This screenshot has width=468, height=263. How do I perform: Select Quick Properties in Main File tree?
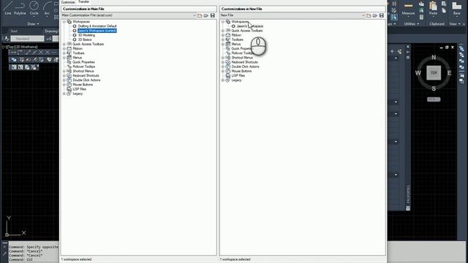coord(83,62)
